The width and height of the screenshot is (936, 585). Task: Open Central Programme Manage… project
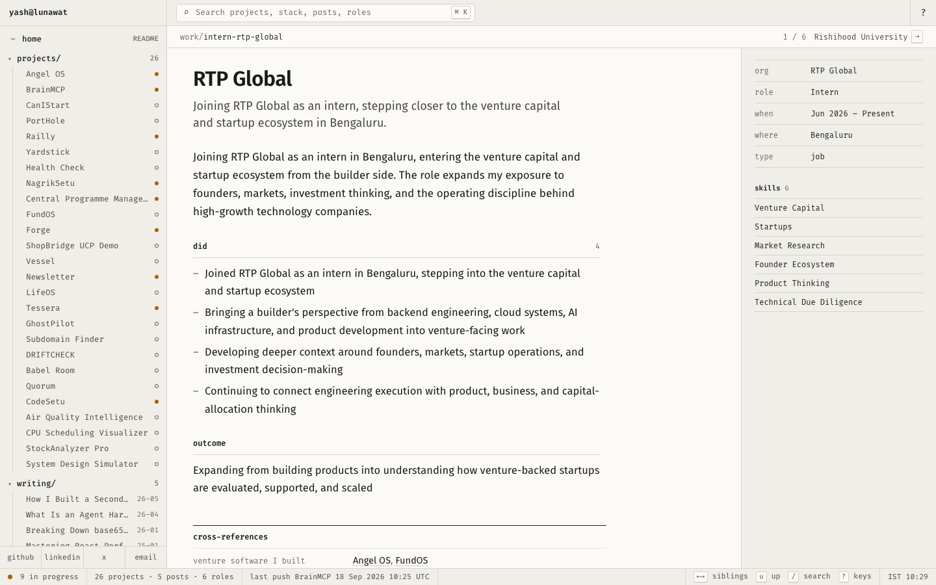pyautogui.click(x=91, y=199)
